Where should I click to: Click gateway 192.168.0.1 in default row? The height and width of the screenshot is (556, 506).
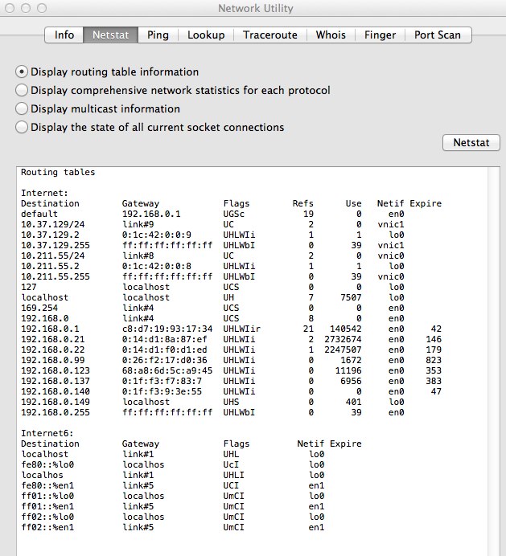click(x=151, y=214)
